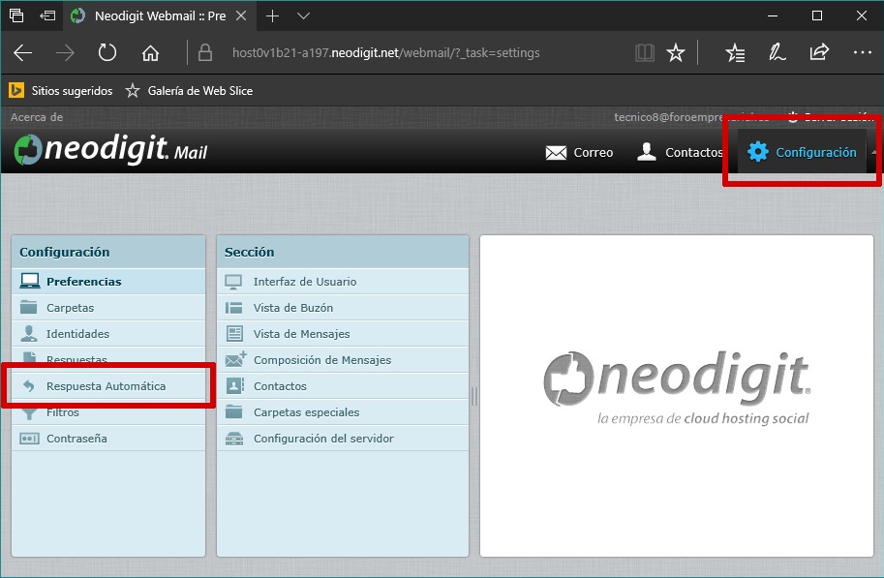This screenshot has width=884, height=578.
Task: Click the Identidades person icon
Action: (29, 333)
